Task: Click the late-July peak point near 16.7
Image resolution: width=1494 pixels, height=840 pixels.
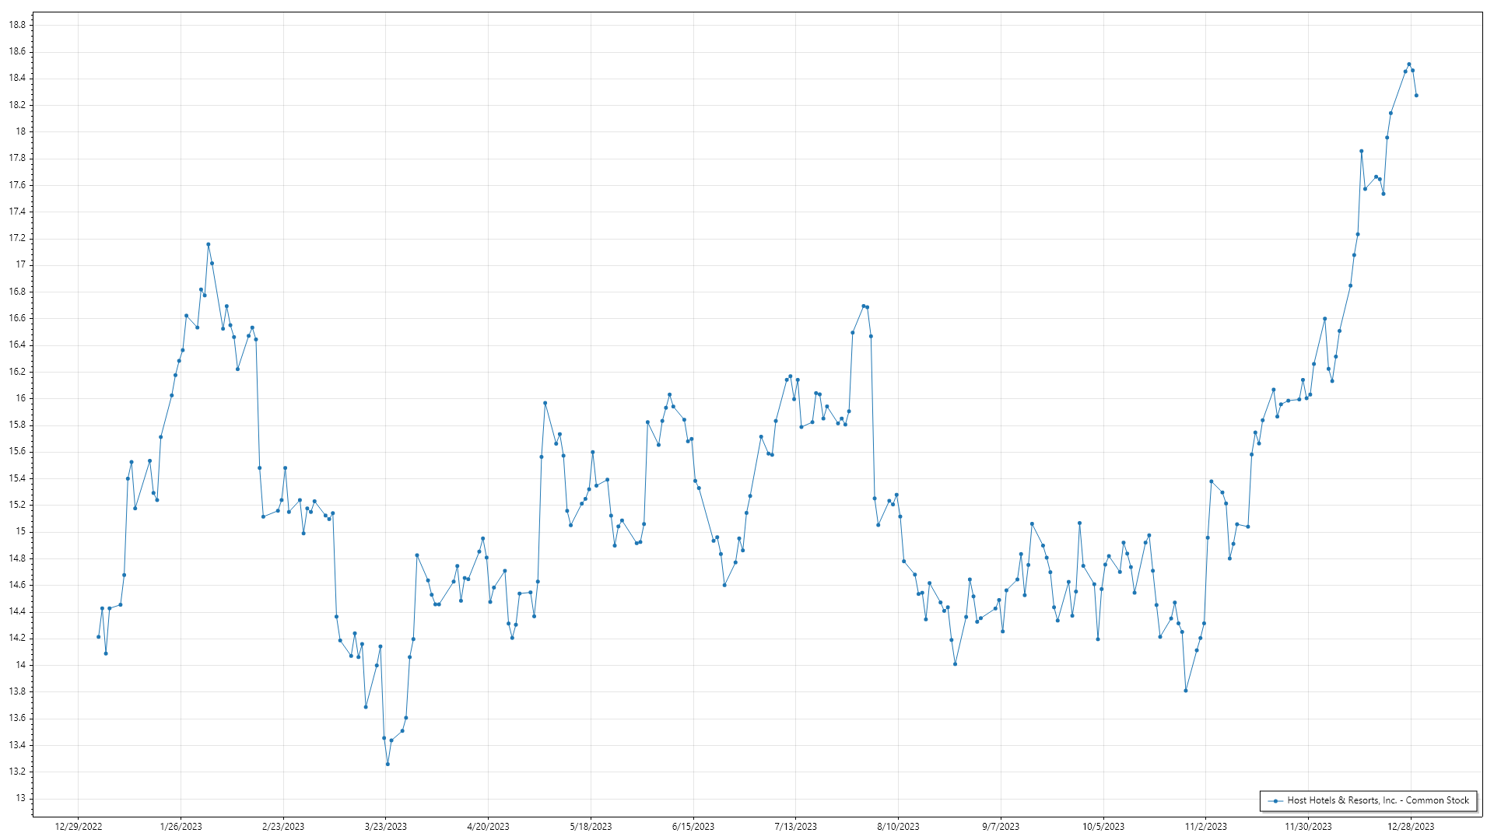Action: point(863,306)
